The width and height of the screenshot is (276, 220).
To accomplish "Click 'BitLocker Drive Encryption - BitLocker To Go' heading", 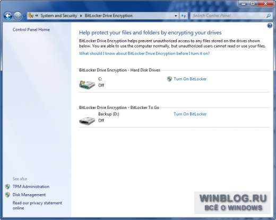I will click(119, 107).
